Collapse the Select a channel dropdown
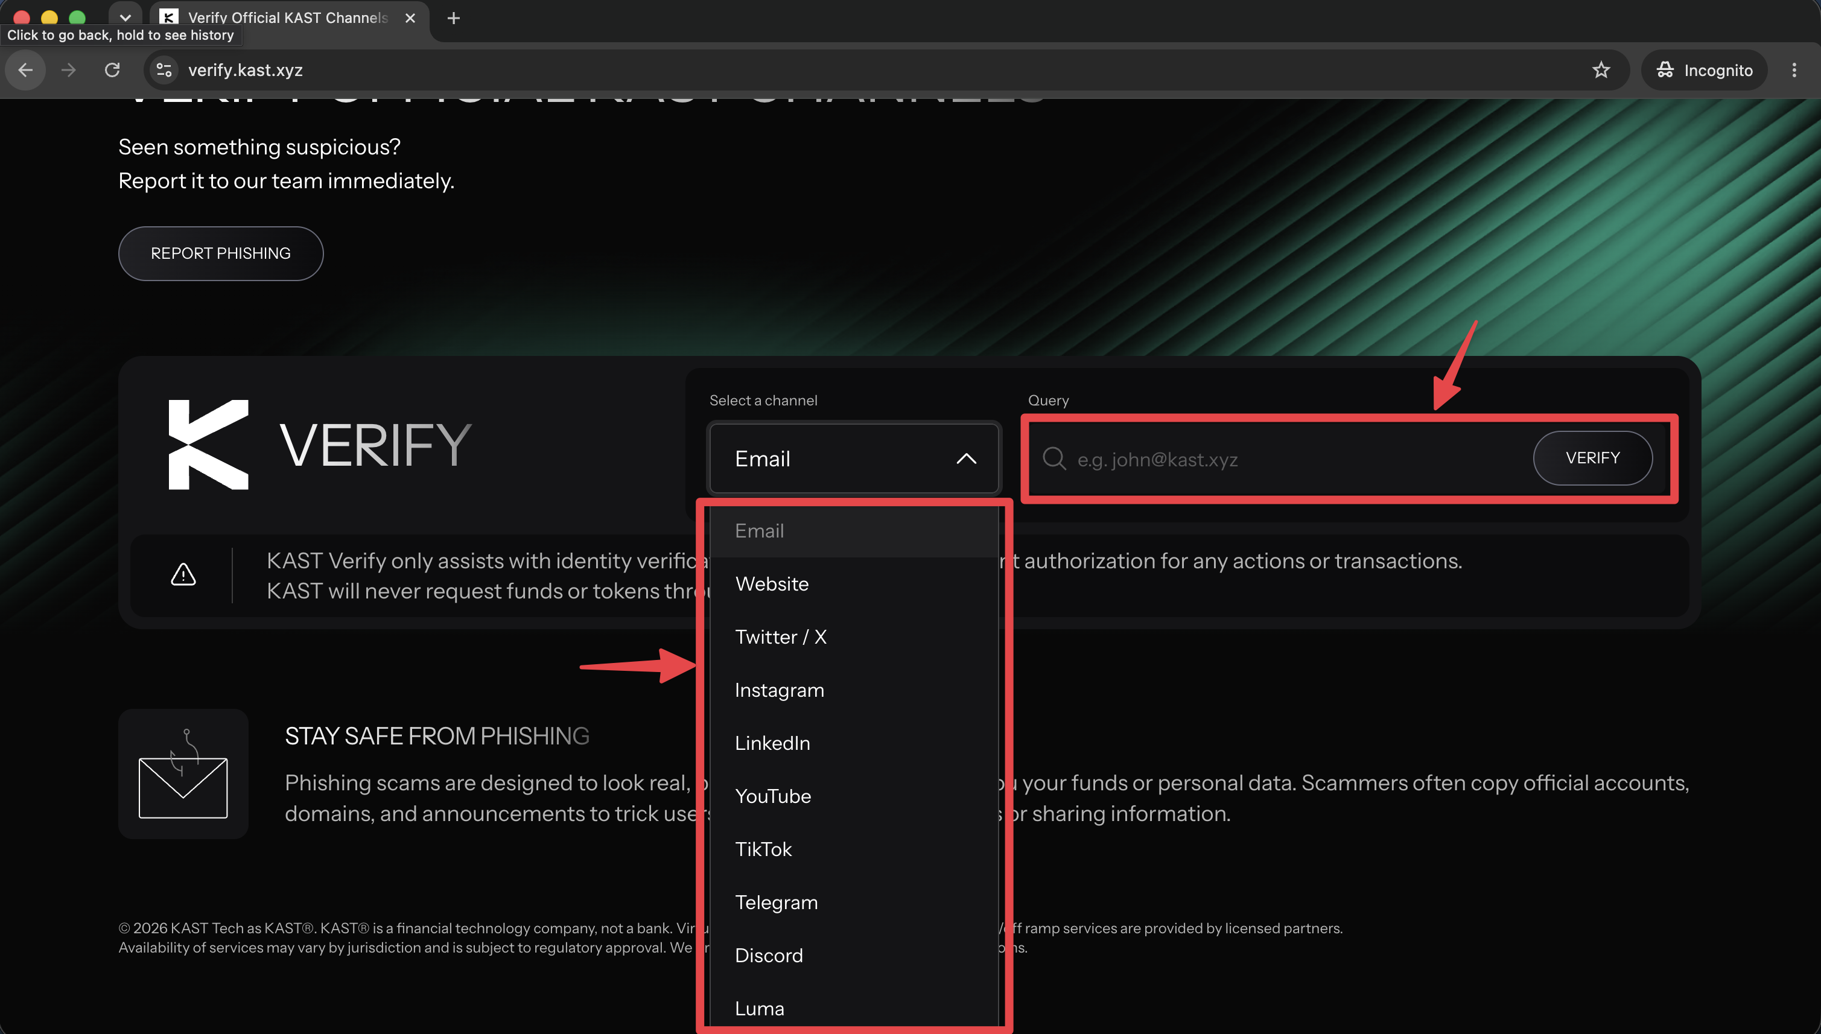The image size is (1821, 1034). (854, 458)
